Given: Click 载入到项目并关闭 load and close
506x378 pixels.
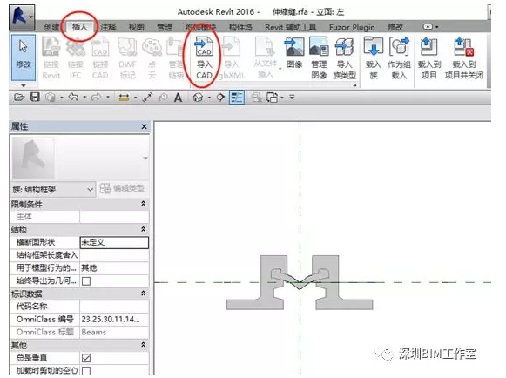Looking at the screenshot, I should (x=464, y=58).
